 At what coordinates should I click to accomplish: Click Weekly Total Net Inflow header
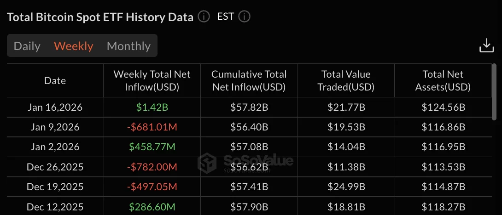(x=152, y=80)
